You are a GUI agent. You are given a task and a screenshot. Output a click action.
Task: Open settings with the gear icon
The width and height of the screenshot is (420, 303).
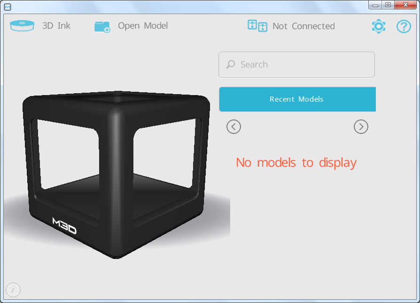pos(378,26)
